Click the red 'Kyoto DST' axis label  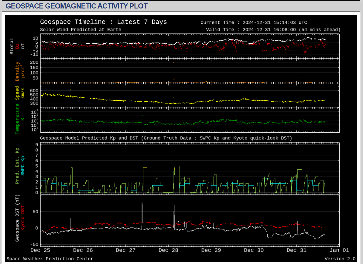coord(22,218)
